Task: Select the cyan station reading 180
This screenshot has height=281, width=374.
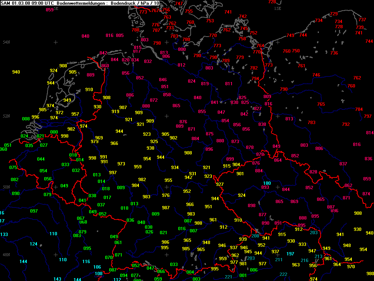Action: tap(267, 183)
